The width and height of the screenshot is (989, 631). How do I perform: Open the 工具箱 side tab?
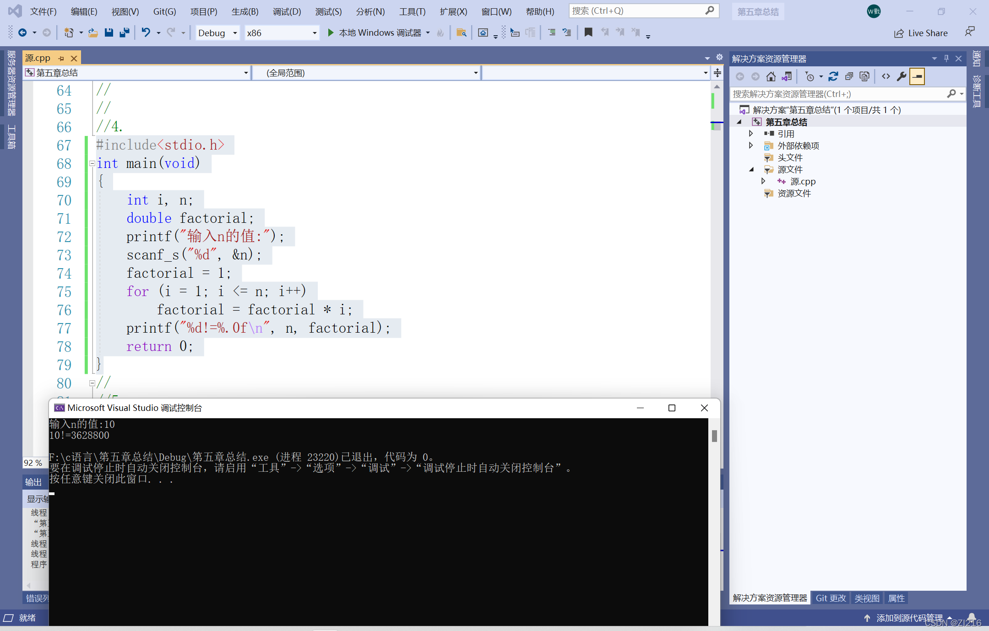(11, 137)
